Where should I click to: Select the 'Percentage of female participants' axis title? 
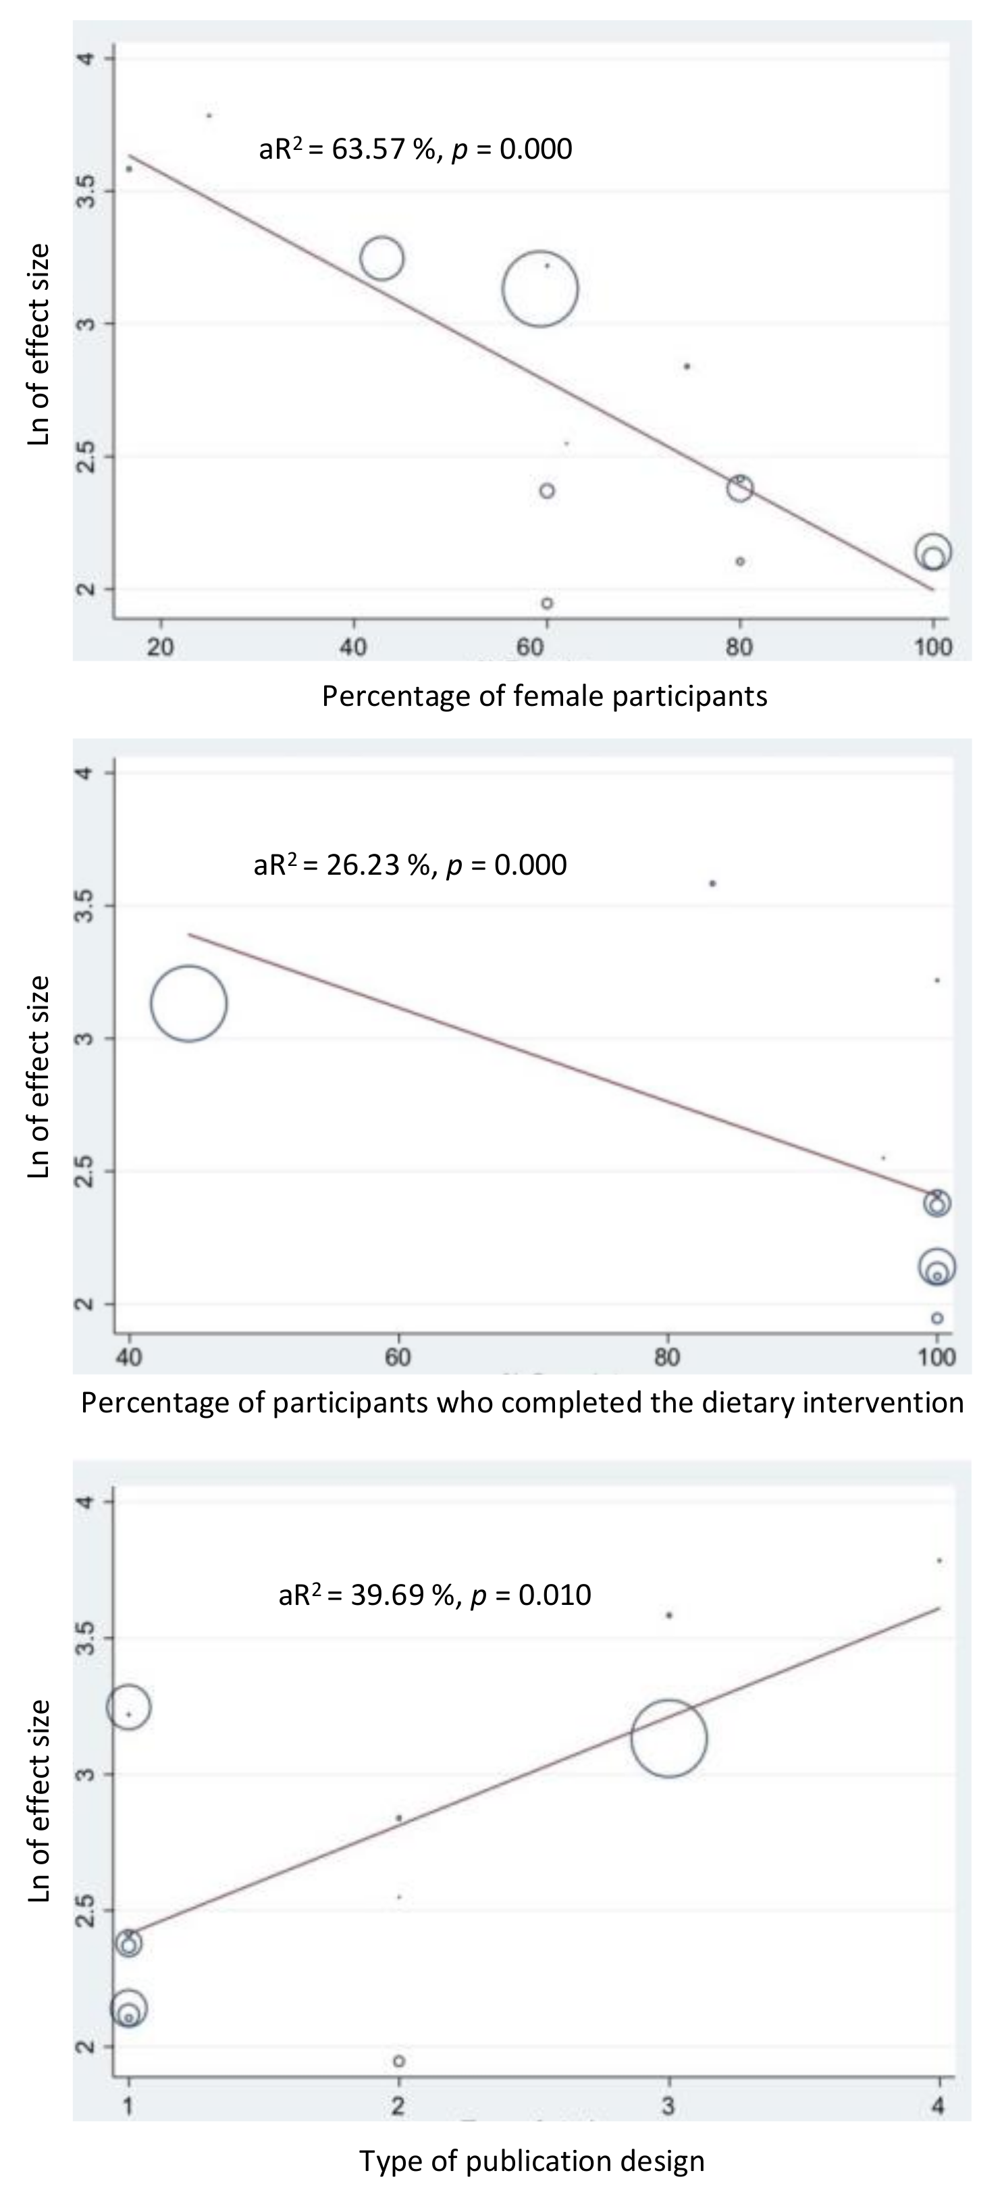[x=544, y=696]
